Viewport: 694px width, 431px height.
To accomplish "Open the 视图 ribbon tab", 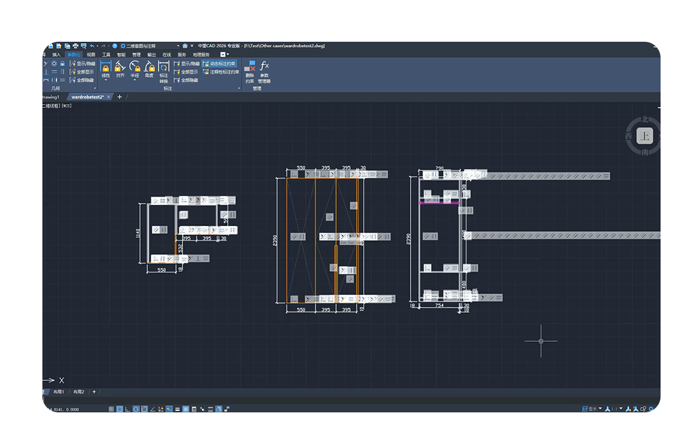I will [91, 55].
